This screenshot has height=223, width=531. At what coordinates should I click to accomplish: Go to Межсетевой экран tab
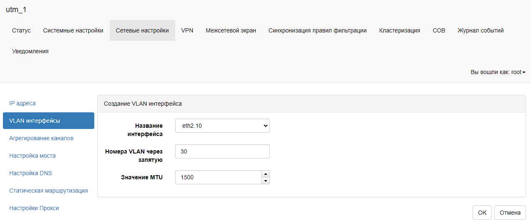(x=231, y=30)
